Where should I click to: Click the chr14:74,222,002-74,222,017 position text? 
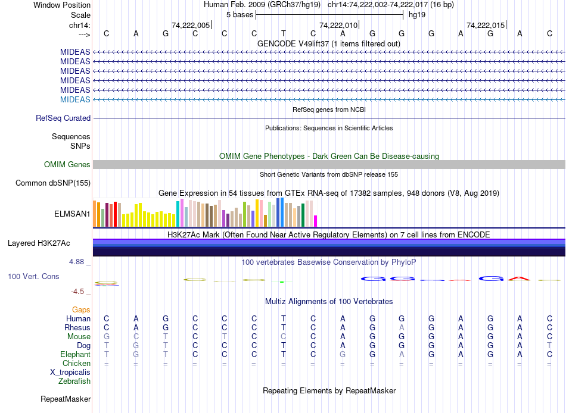[x=391, y=5]
